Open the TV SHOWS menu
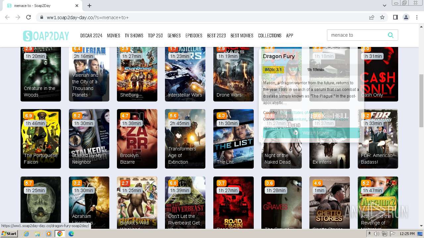This screenshot has height=238, width=424. [134, 36]
